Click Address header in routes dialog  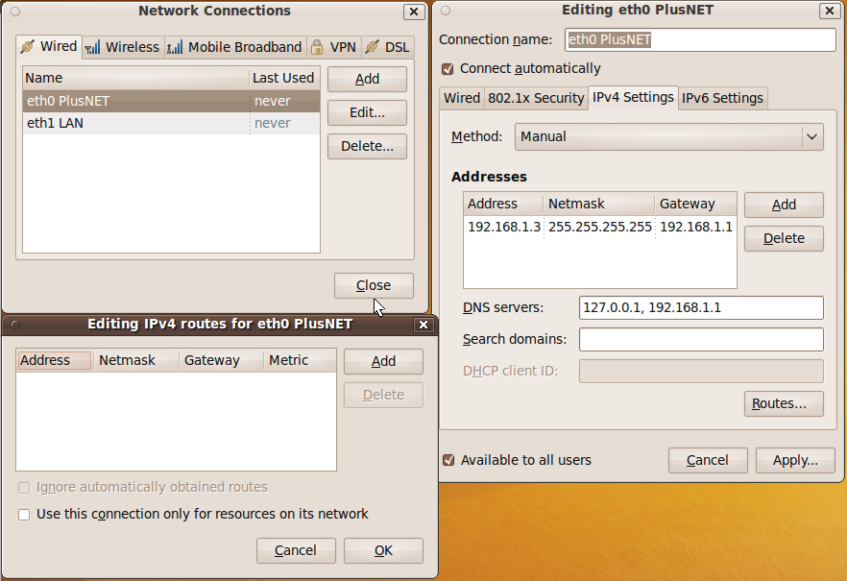click(55, 360)
